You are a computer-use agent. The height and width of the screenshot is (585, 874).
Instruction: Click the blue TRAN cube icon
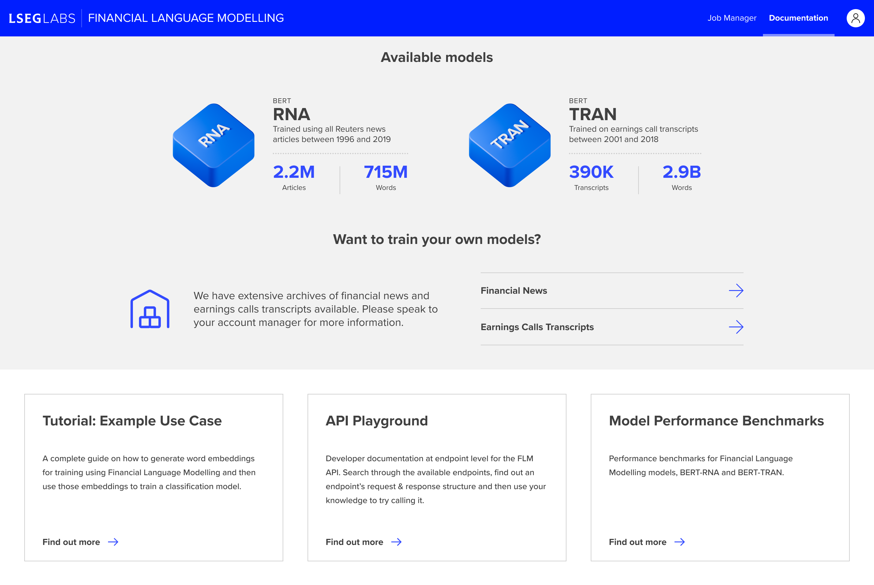click(510, 145)
